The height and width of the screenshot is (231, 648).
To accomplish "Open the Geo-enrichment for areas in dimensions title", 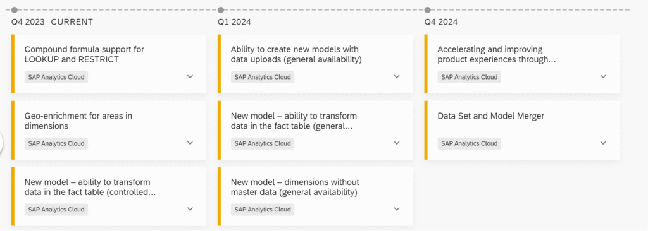I will [78, 121].
